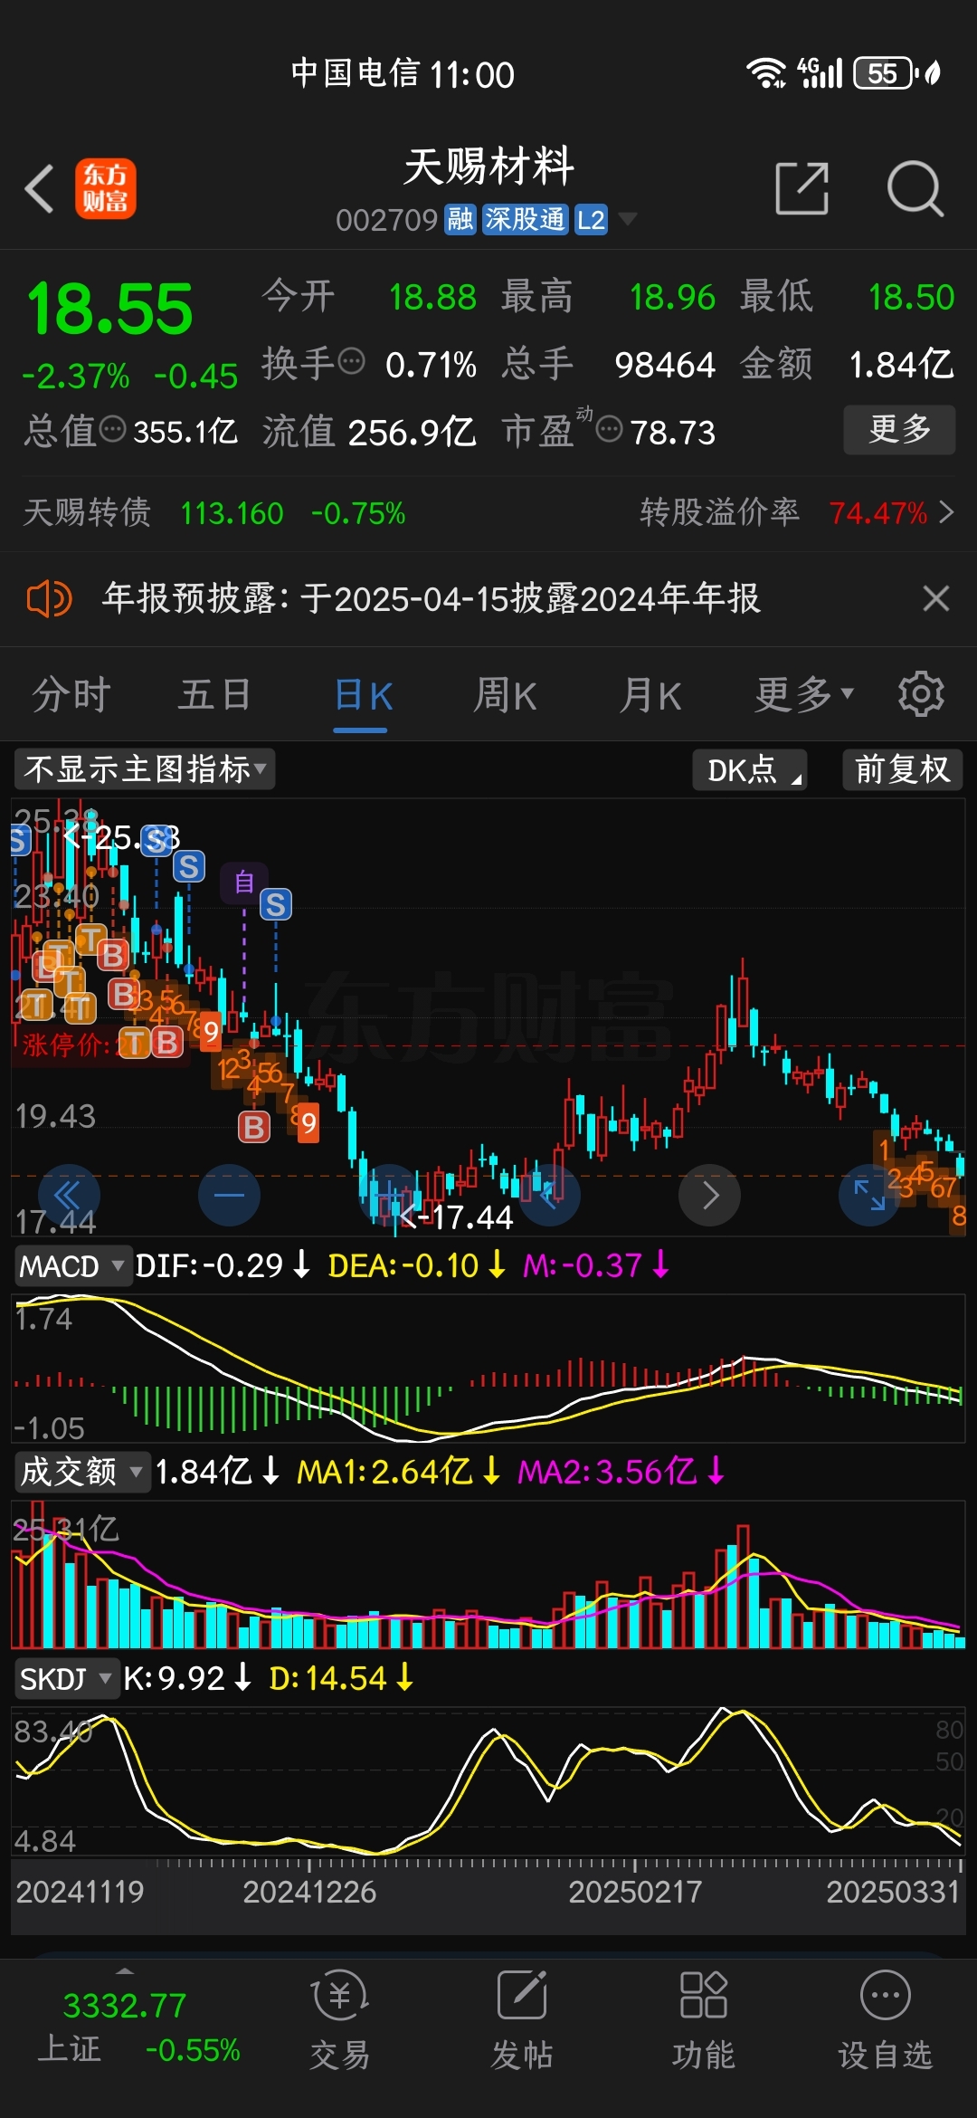Tap the speaker announcement icon
Screen dimensions: 977x2118
(49, 598)
